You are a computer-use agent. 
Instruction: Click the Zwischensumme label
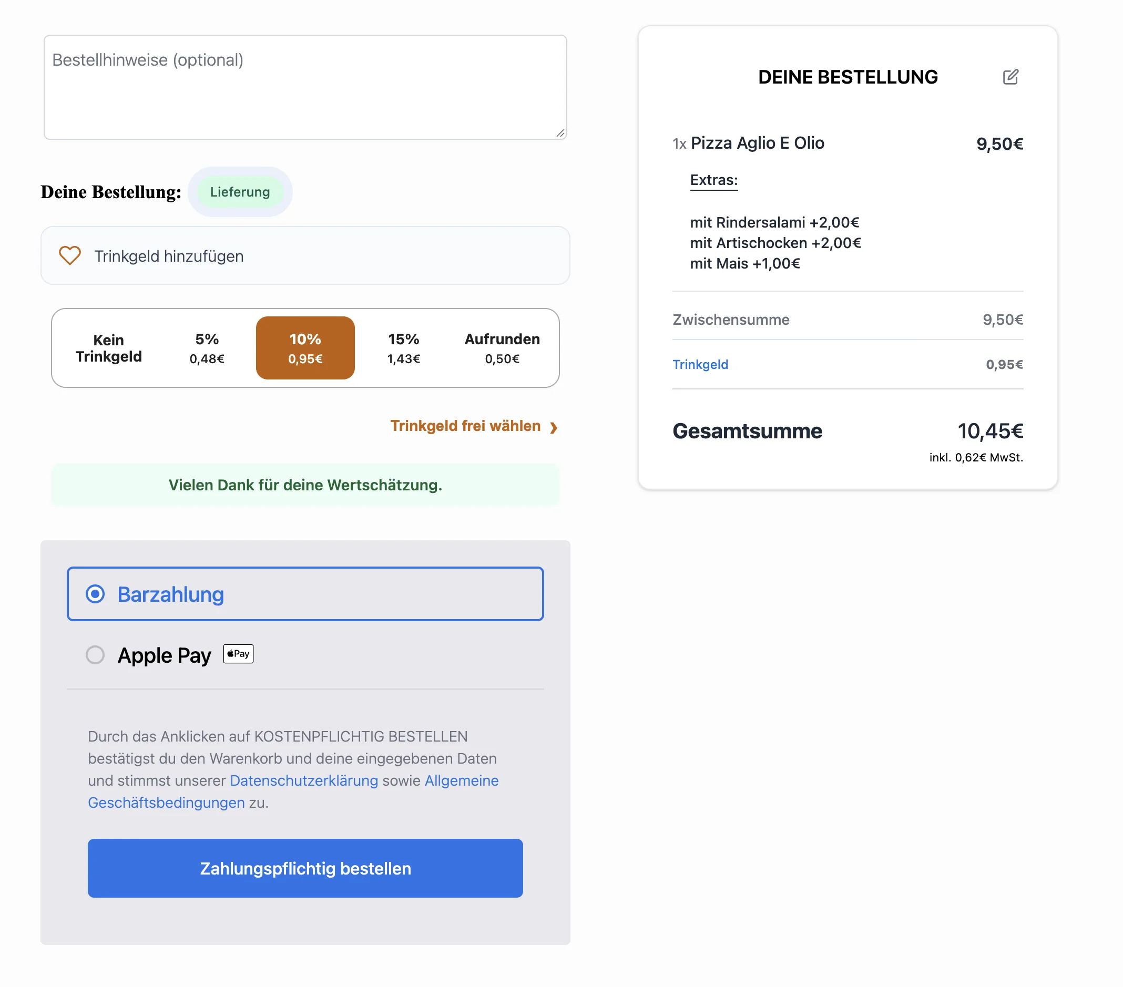(x=731, y=320)
